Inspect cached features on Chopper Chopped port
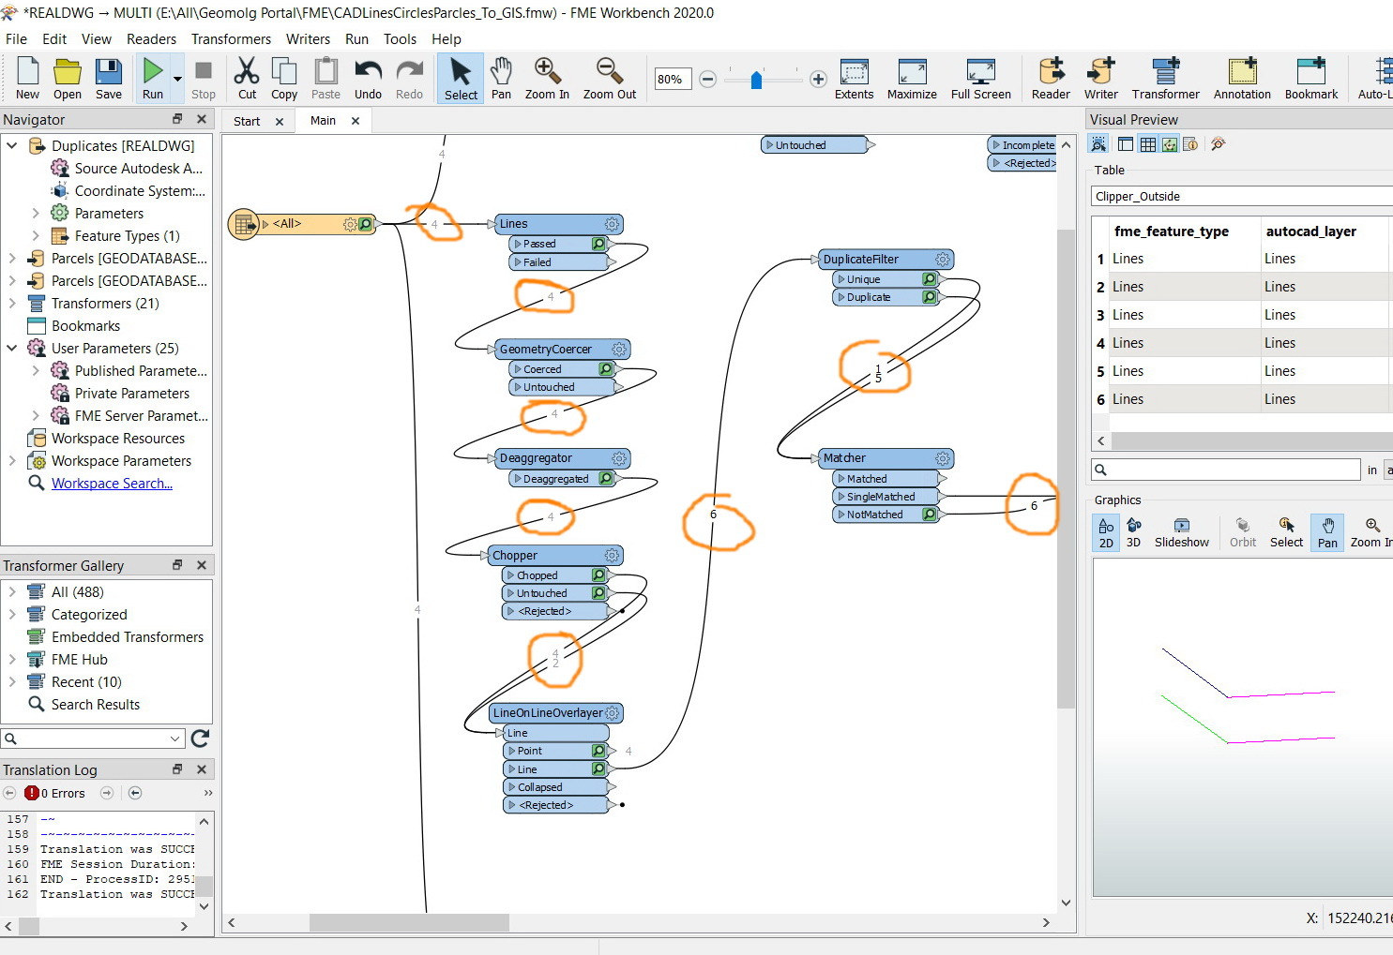 pos(598,575)
